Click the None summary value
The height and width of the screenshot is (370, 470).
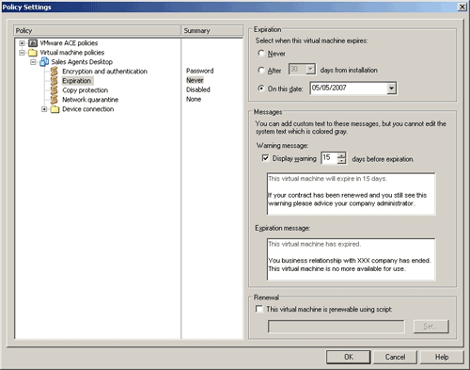click(194, 99)
